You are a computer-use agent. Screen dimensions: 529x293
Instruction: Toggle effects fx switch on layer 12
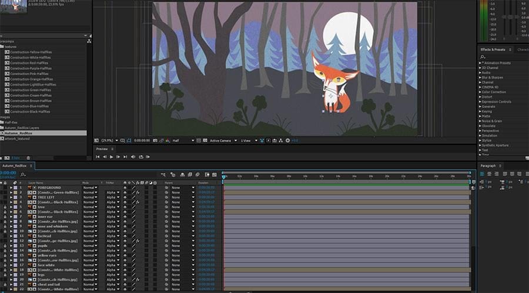click(x=138, y=241)
